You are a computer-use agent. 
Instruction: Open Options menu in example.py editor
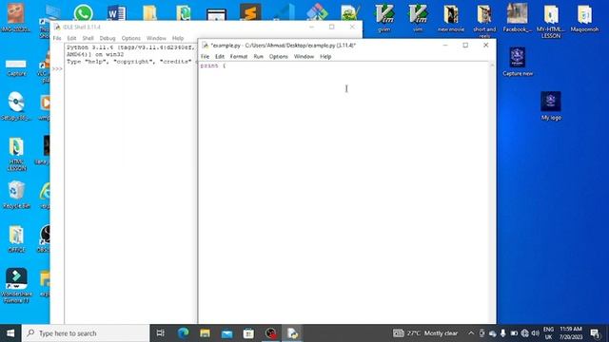click(x=279, y=57)
